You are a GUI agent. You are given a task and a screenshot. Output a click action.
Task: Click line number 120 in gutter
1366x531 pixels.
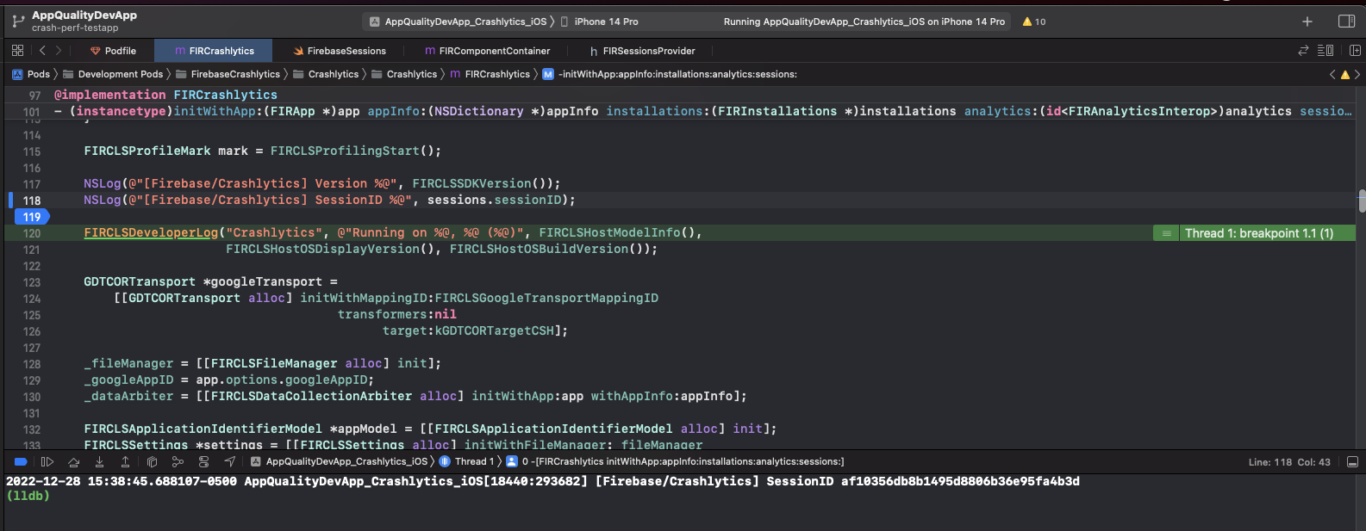pyautogui.click(x=32, y=233)
